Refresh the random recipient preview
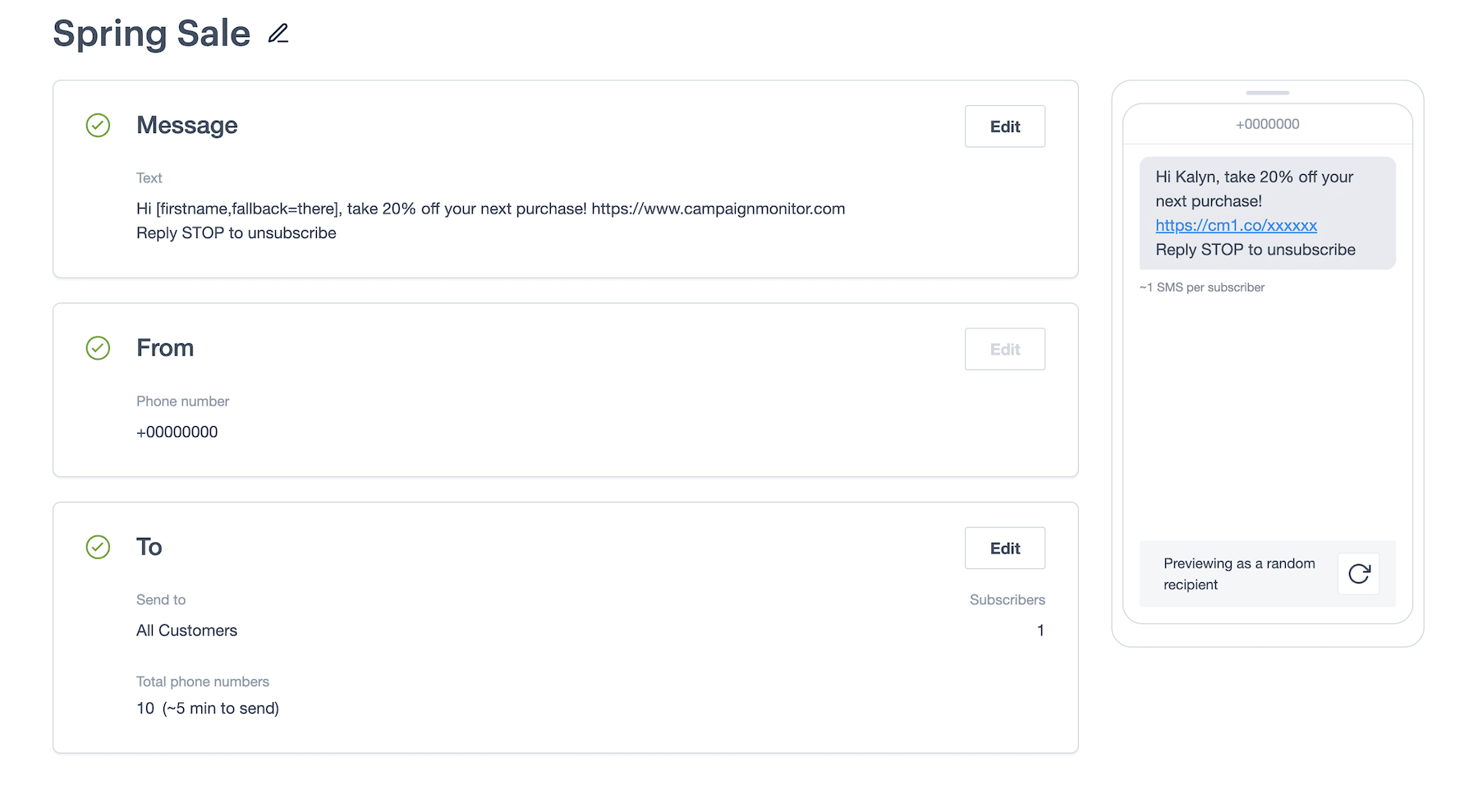Screen dimensions: 1478x790 [1358, 573]
